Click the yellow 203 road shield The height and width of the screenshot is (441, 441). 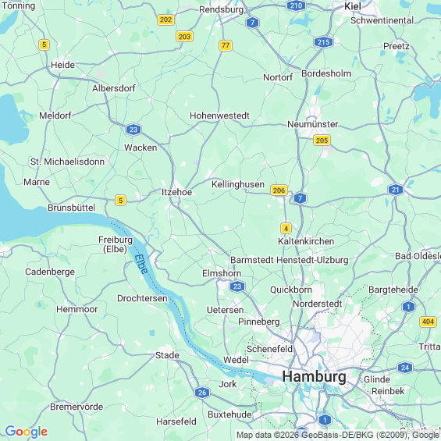(184, 37)
